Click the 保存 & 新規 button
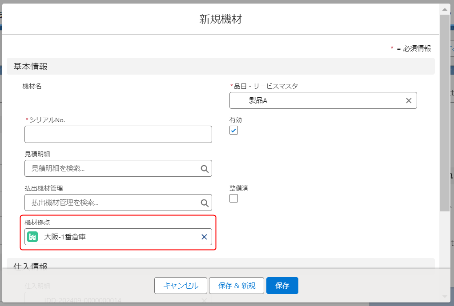Image resolution: width=454 pixels, height=306 pixels. pos(237,286)
